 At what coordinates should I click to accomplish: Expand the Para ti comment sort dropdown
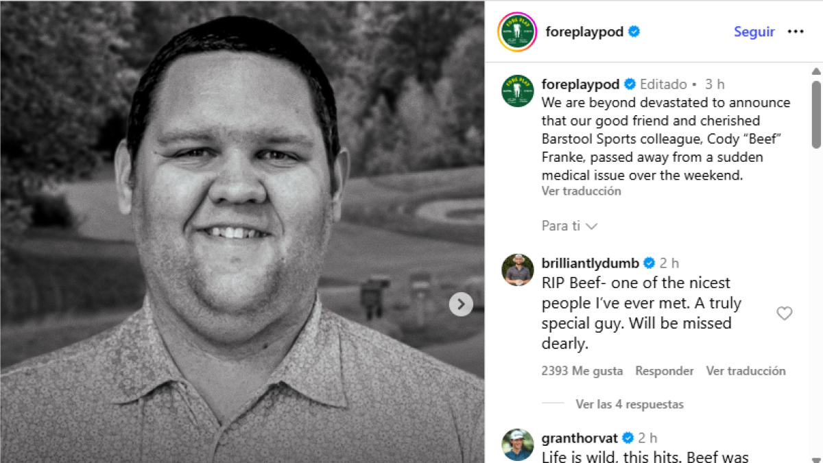569,226
